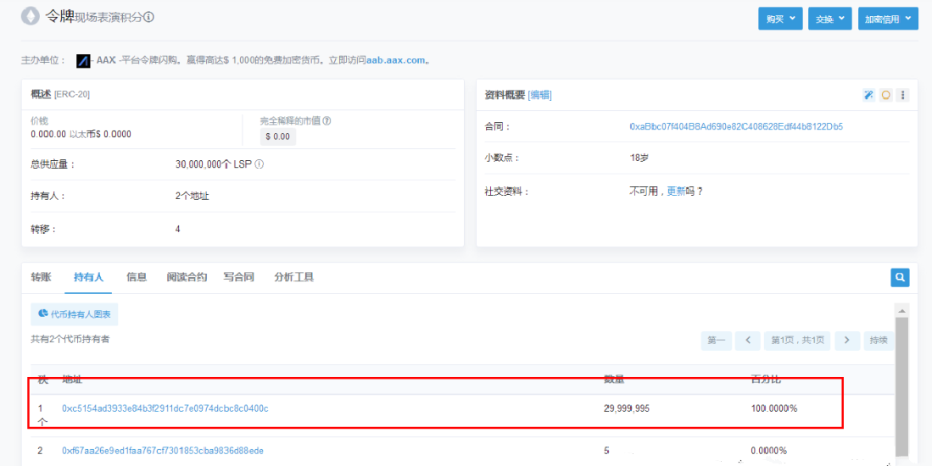932x466 pixels.
Task: Click the contract address link 0xaBbc07f404…
Action: pos(735,126)
